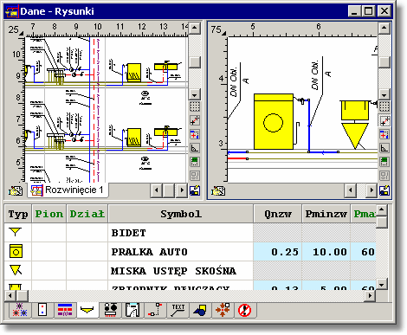
Task: Click the Dane - Rysunki title bar icon
Action: coord(12,11)
